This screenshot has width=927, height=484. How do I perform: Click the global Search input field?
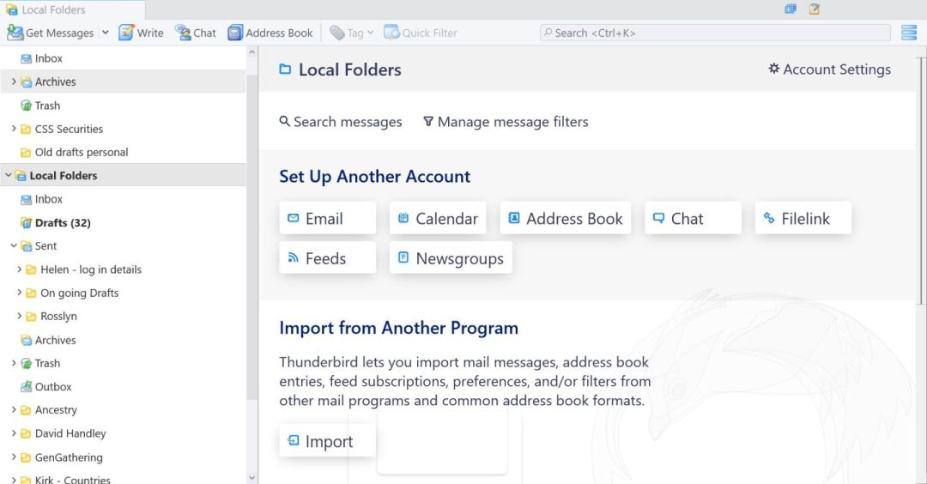click(715, 33)
